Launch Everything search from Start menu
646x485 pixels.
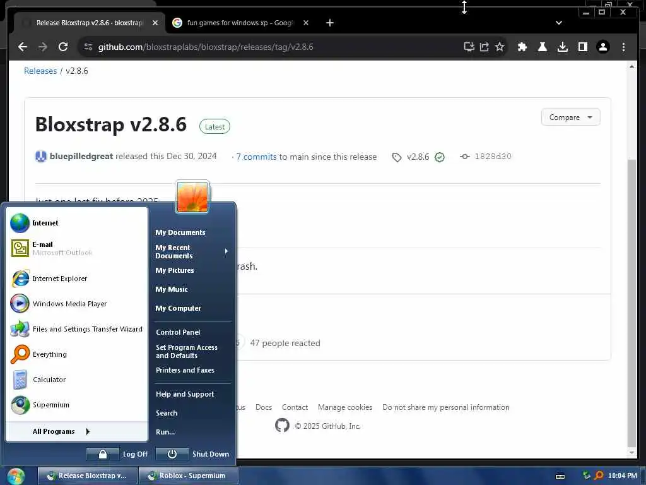pyautogui.click(x=76, y=354)
